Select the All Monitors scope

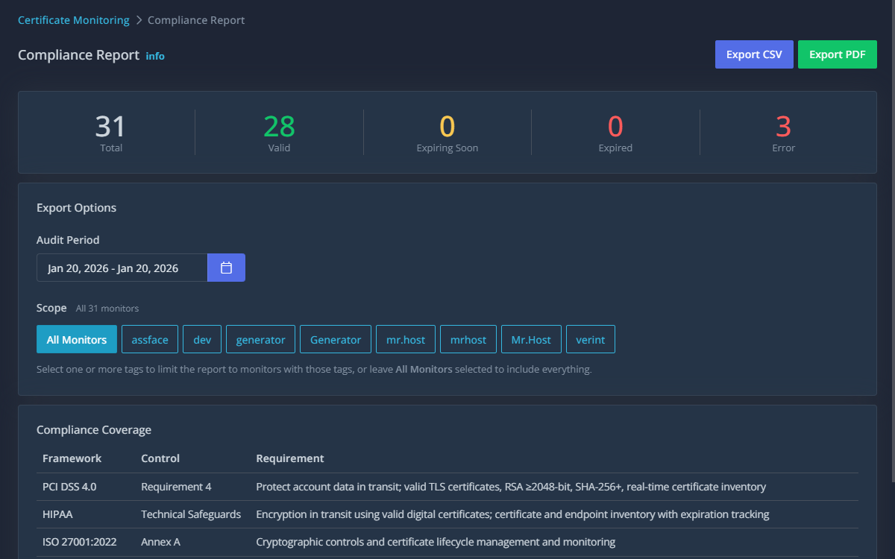[77, 339]
